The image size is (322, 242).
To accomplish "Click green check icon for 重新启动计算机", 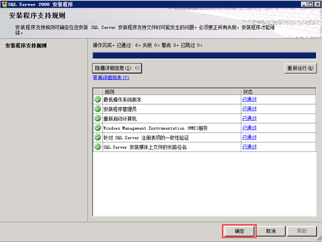I will click(98, 118).
